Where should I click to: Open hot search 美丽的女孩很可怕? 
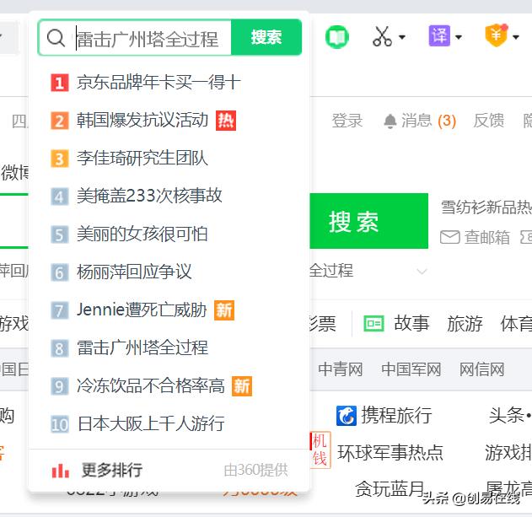[x=142, y=234]
